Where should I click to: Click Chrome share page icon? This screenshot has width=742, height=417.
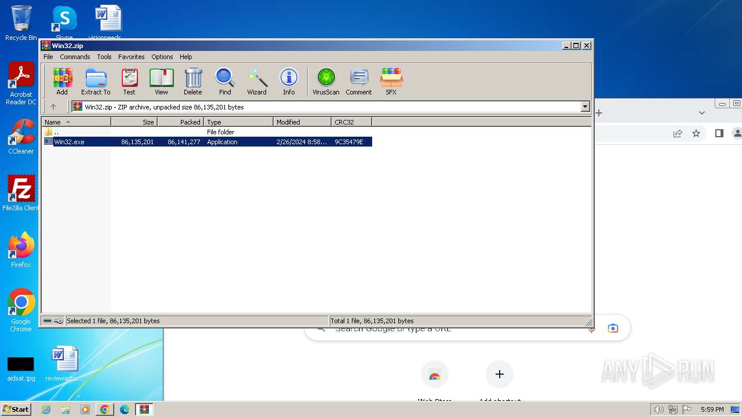[x=677, y=133]
